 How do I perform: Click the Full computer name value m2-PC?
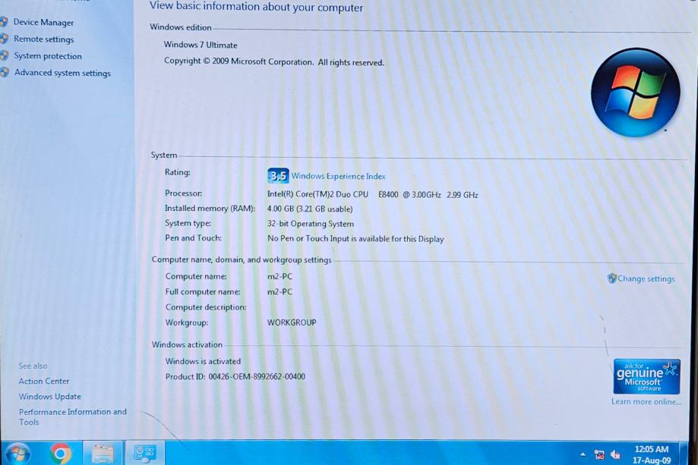[280, 292]
